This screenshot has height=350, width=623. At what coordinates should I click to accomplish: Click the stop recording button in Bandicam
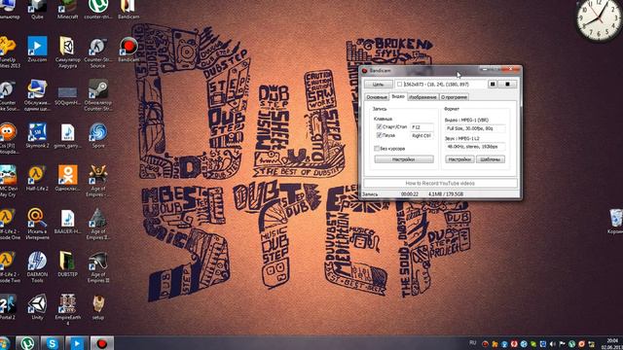point(507,85)
